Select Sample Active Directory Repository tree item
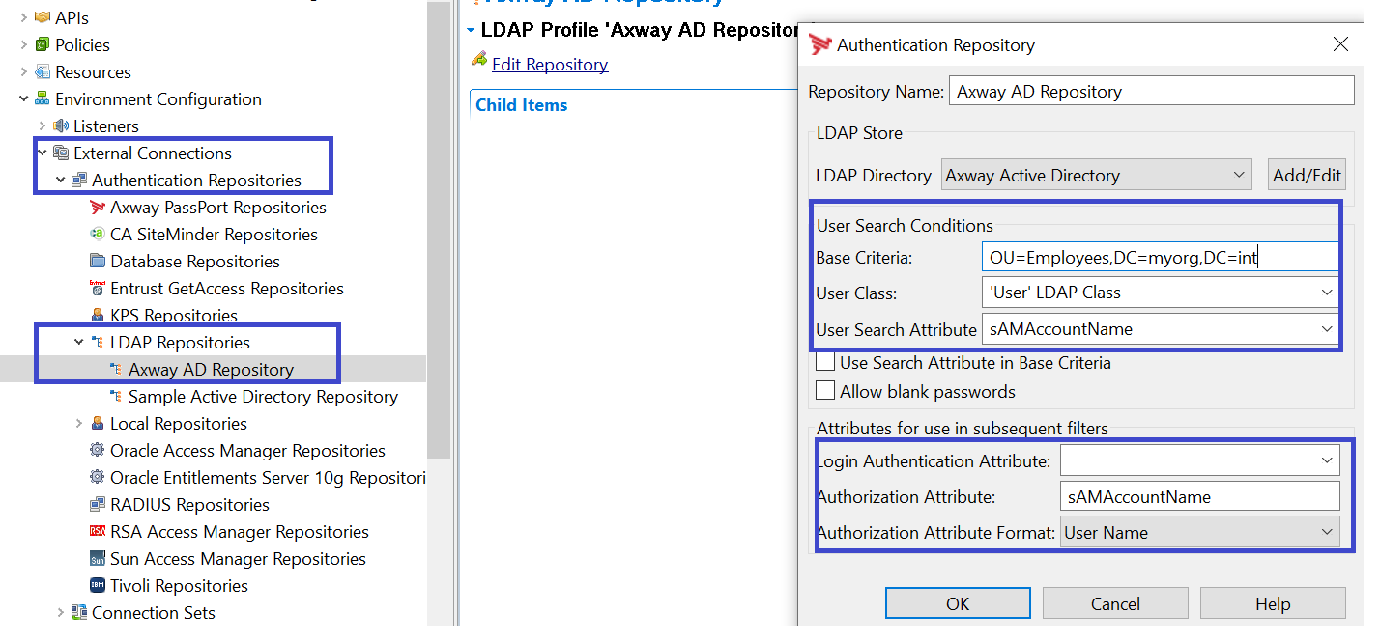 (263, 397)
